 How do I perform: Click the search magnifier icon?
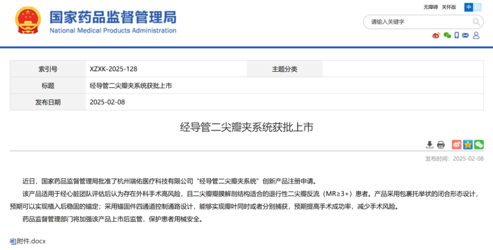click(476, 22)
